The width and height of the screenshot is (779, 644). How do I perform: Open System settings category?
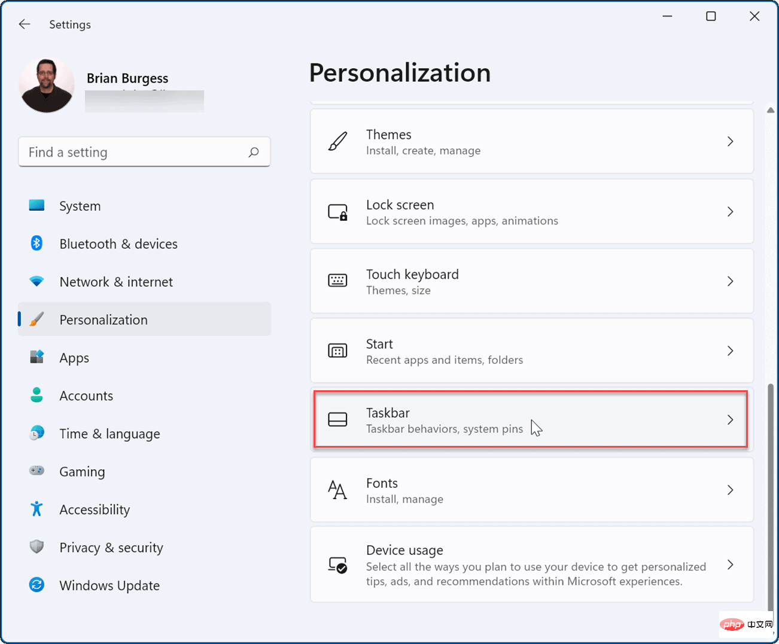[80, 206]
